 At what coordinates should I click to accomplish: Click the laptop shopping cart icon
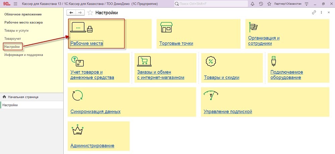tap(144, 61)
